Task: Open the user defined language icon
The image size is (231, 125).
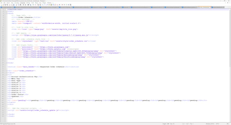Action: coord(49,5)
